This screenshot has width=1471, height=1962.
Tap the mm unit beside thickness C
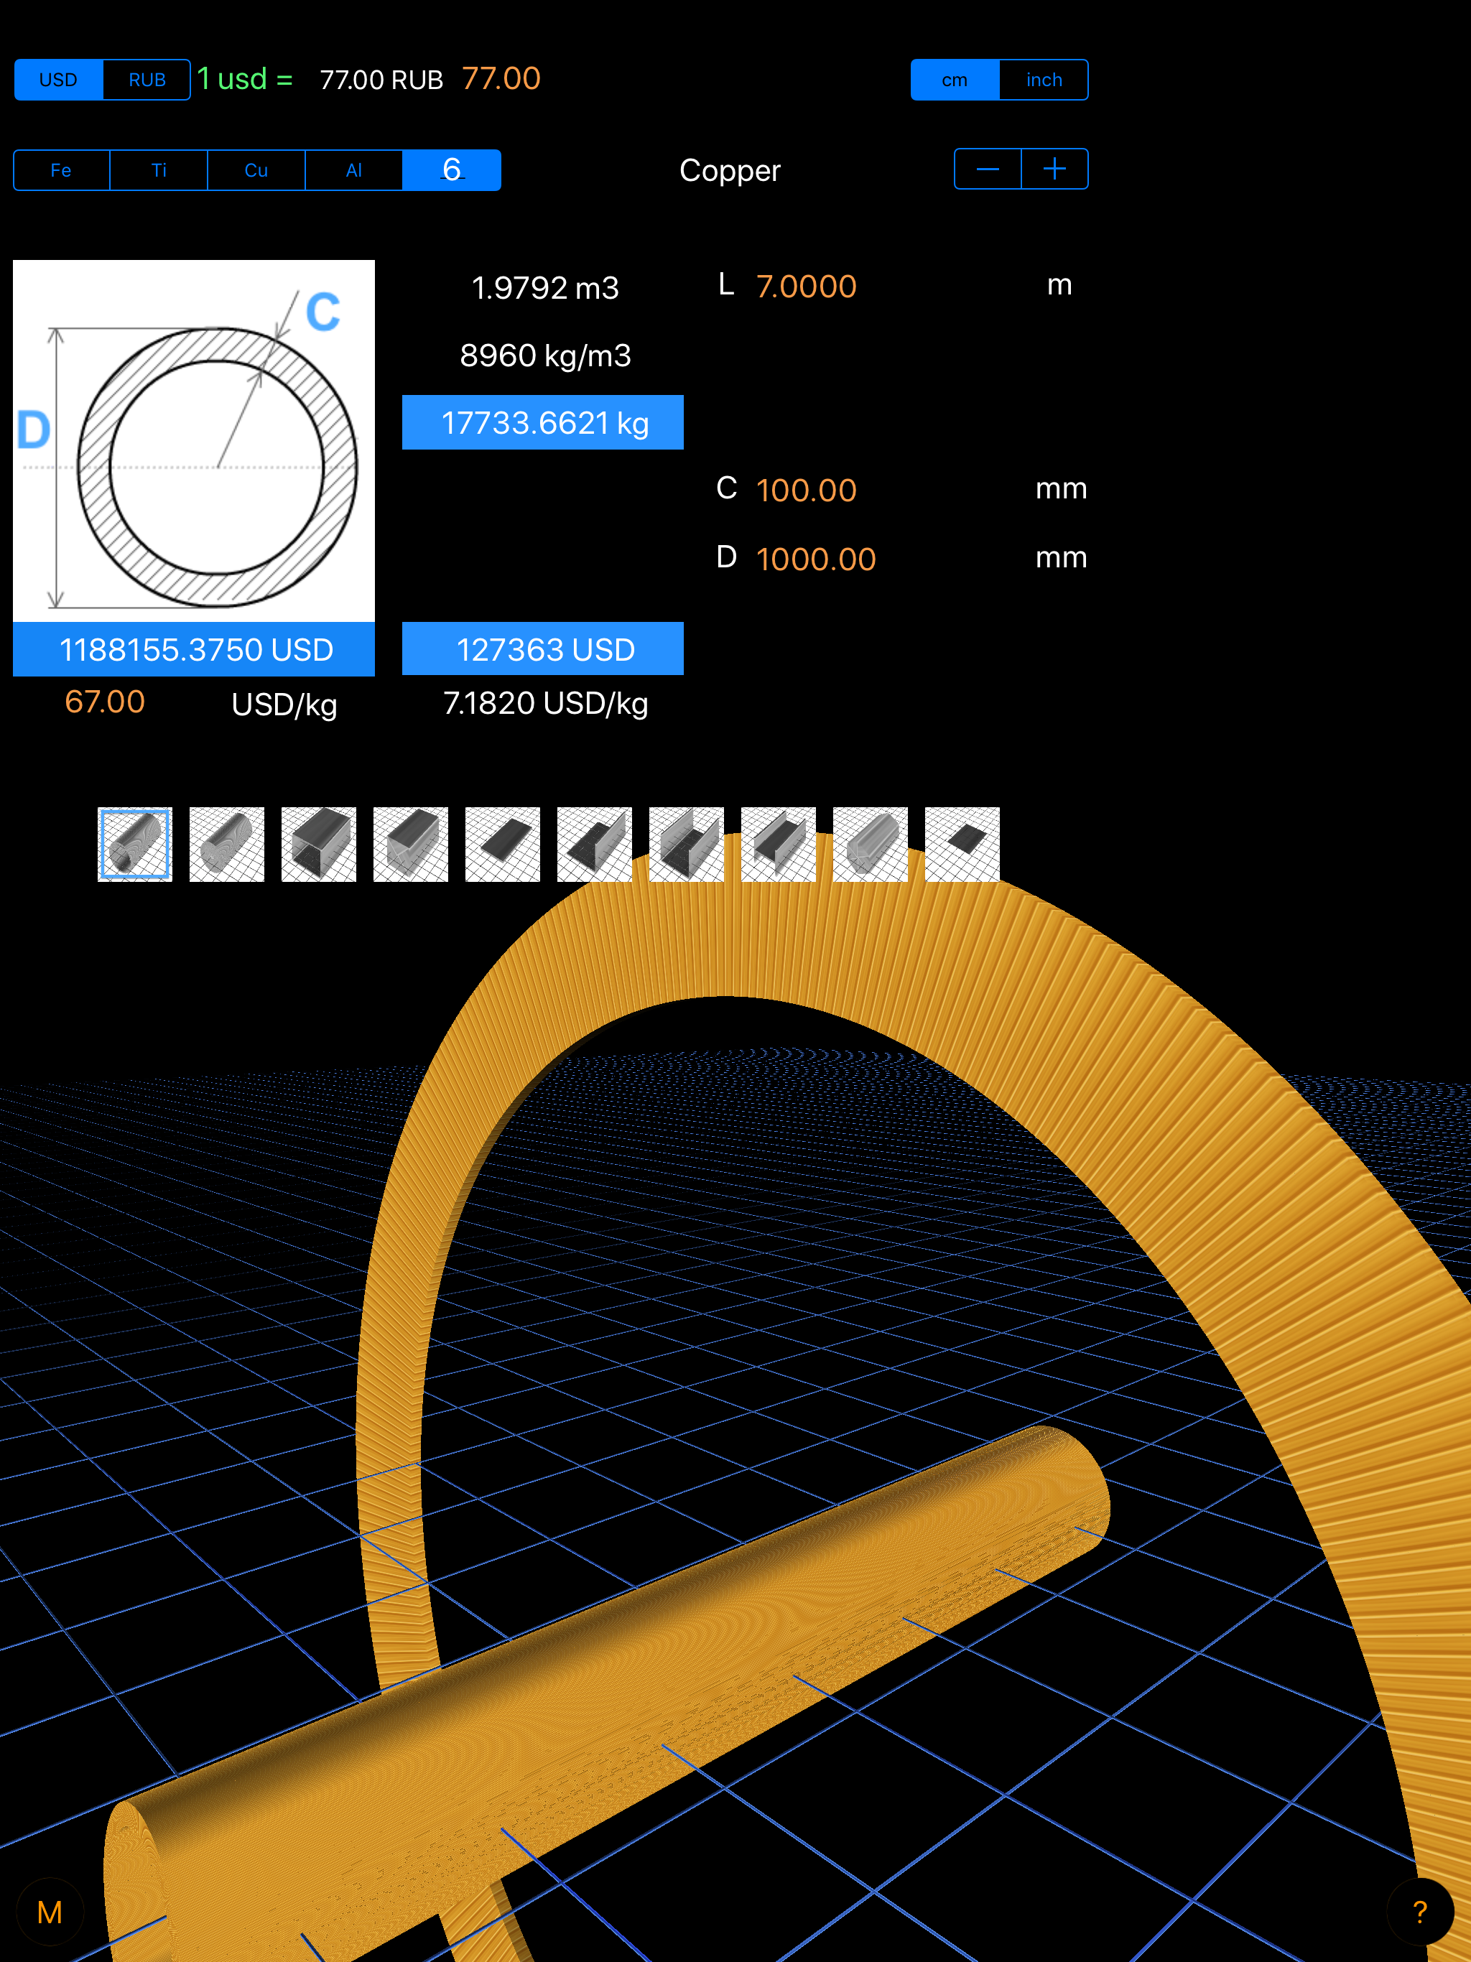[1061, 489]
